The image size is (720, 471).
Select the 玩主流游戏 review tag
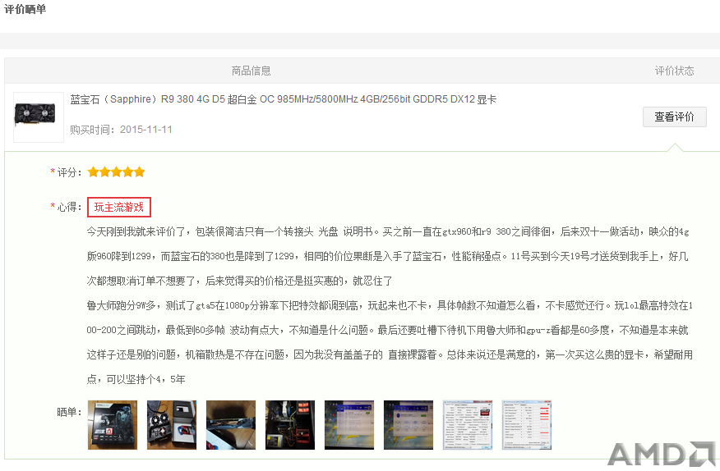[x=119, y=208]
